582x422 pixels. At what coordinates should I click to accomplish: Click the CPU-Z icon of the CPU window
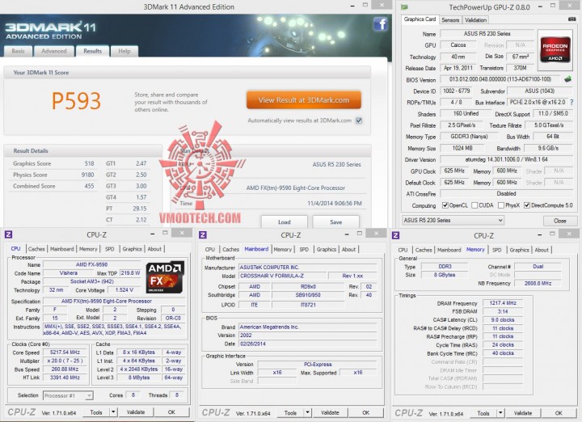point(8,234)
